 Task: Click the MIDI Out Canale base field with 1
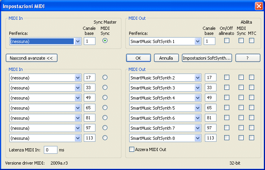[x=210, y=41]
